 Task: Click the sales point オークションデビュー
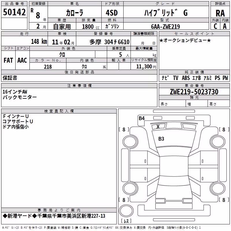185,40
